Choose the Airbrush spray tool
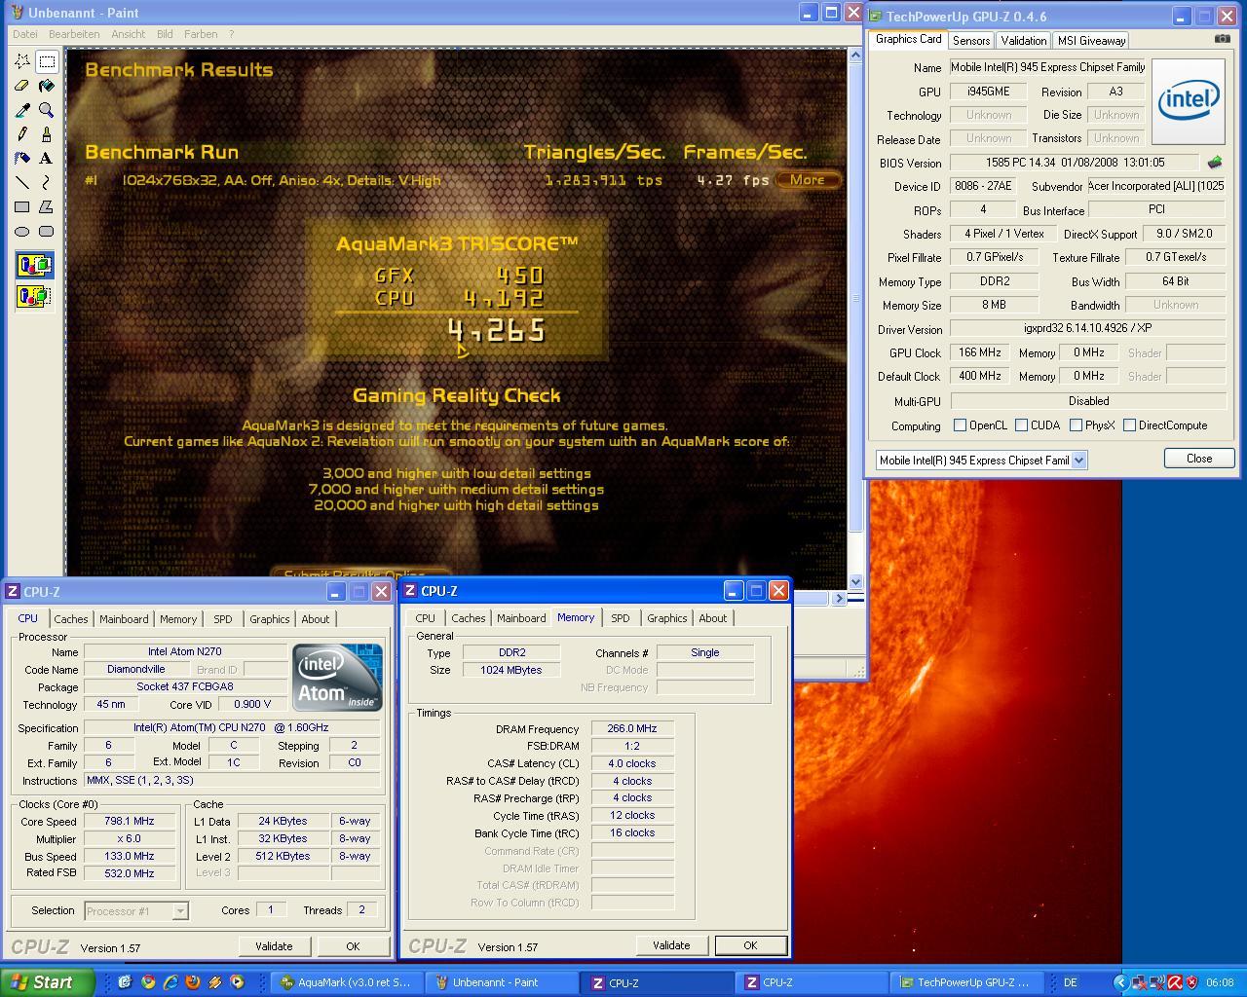 tap(22, 159)
